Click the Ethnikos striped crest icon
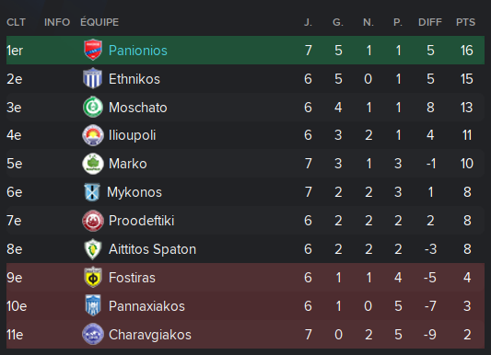 pyautogui.click(x=93, y=78)
